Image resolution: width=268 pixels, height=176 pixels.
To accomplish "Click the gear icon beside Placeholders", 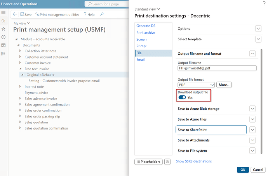I will [167, 162].
